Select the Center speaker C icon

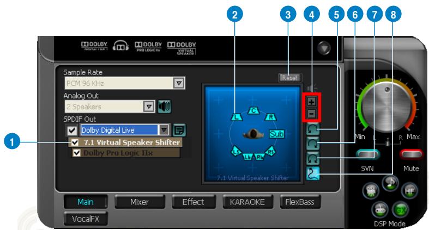253,110
